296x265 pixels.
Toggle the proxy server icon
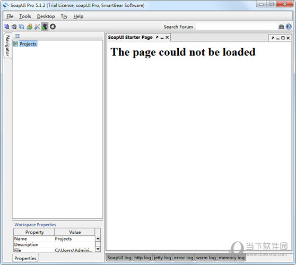[x=45, y=26]
